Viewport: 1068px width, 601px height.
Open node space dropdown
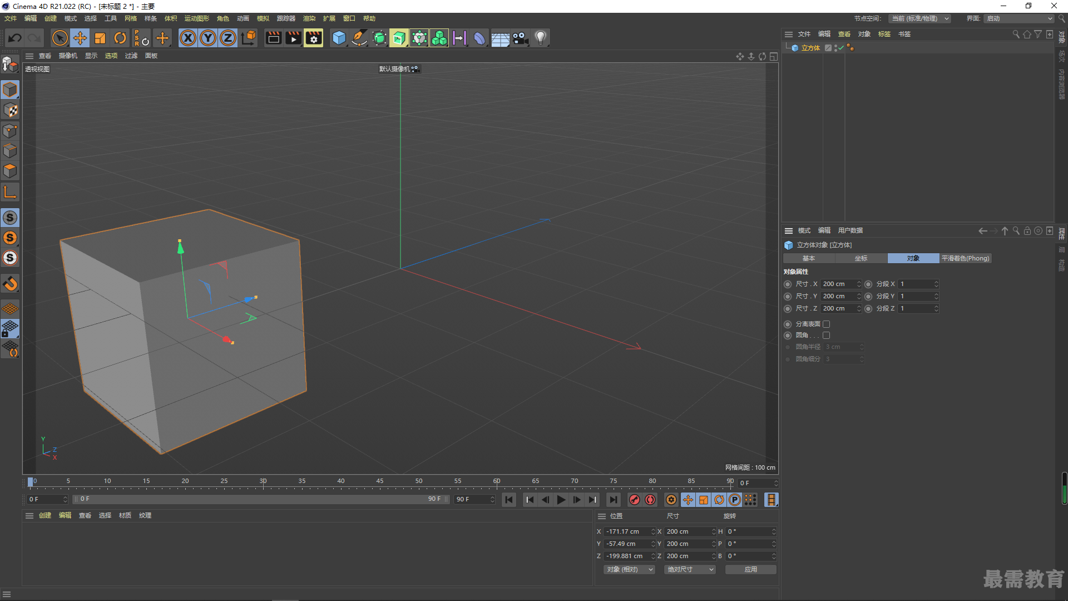[x=919, y=18]
